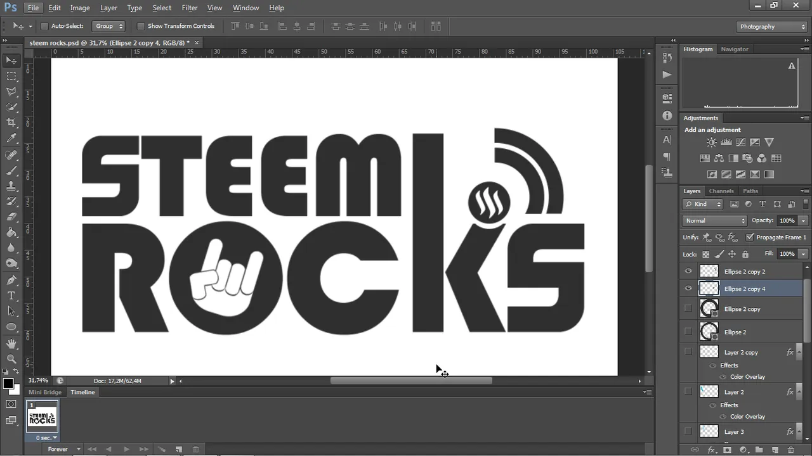Viewport: 812px width, 456px height.
Task: Open the Forever looping options dropdown
Action: click(x=65, y=449)
